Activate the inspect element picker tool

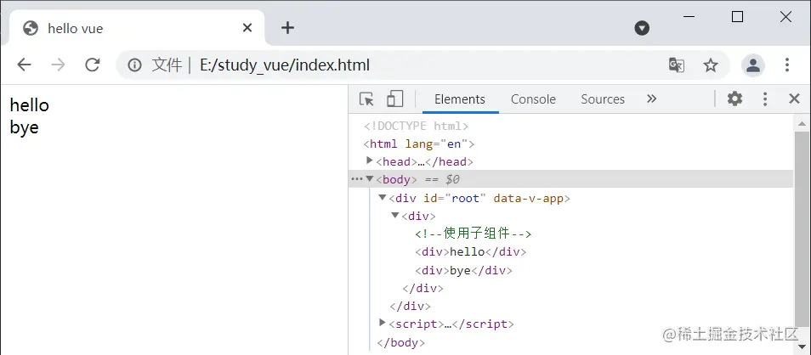pos(366,99)
